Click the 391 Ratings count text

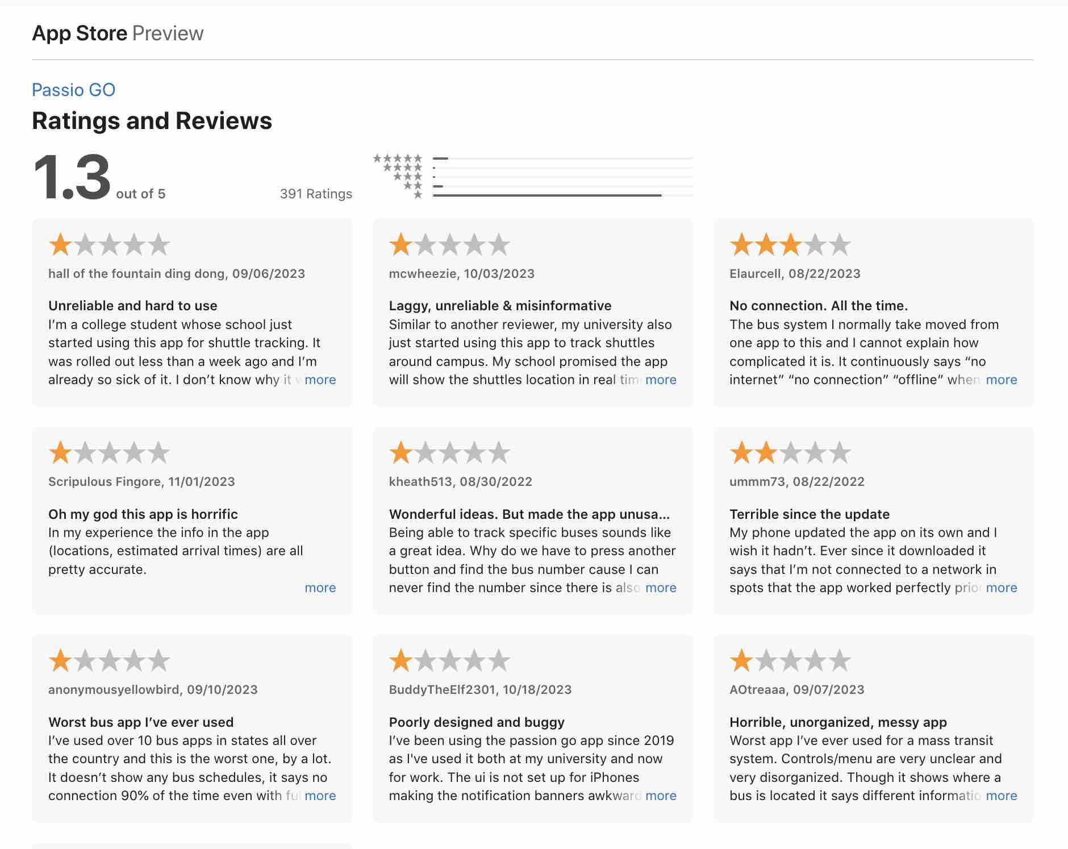click(315, 193)
